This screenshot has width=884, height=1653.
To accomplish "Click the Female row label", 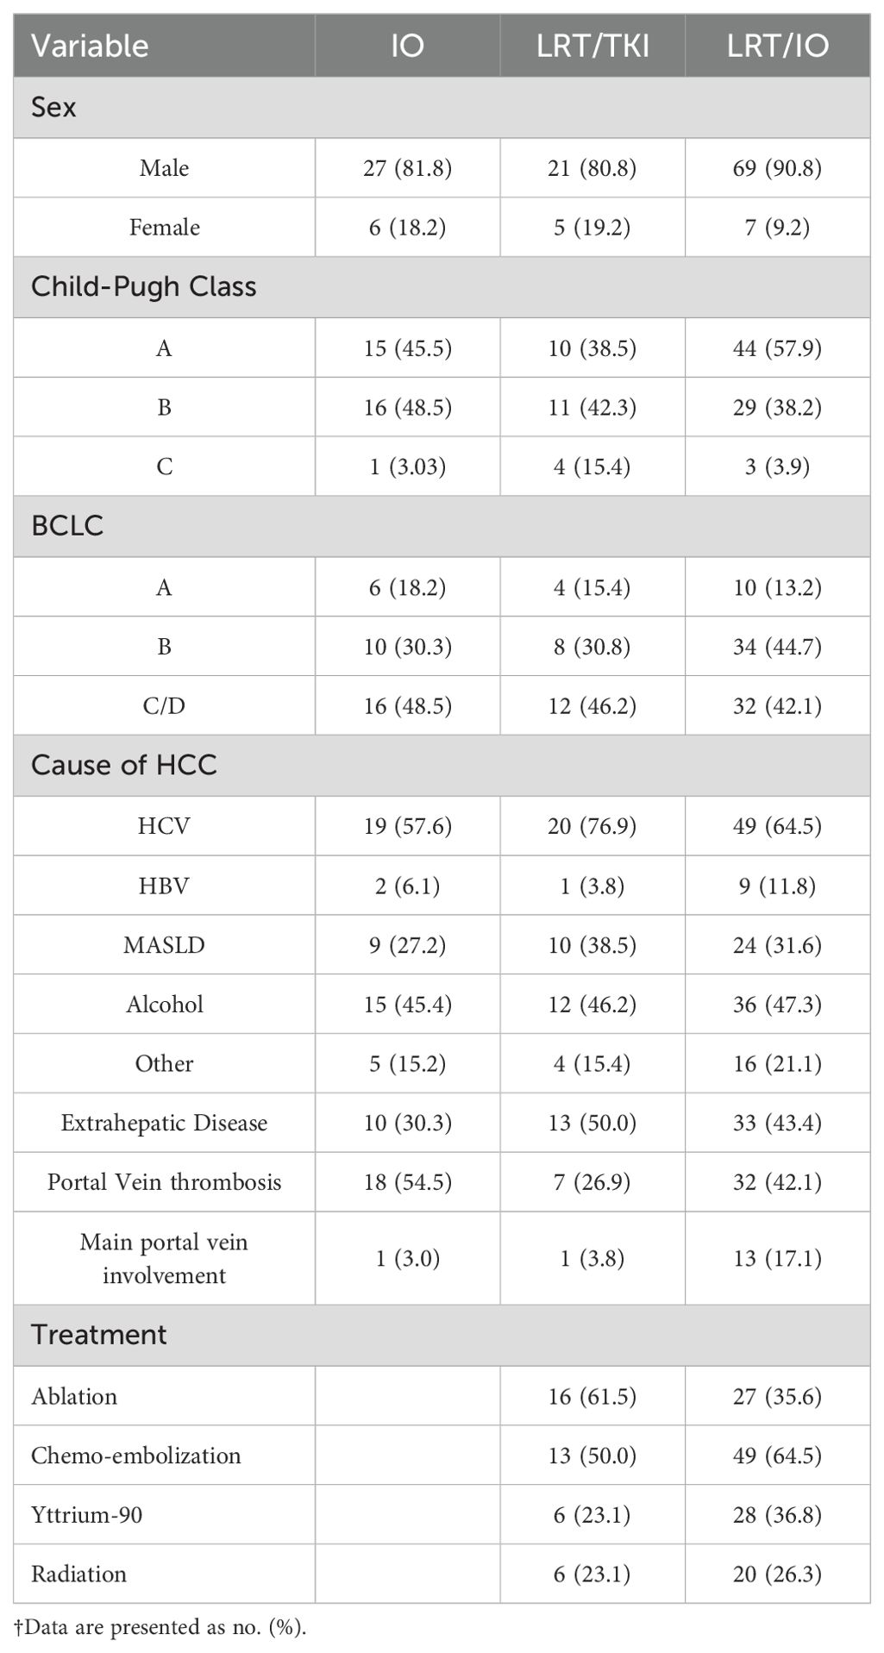I will pos(164,227).
